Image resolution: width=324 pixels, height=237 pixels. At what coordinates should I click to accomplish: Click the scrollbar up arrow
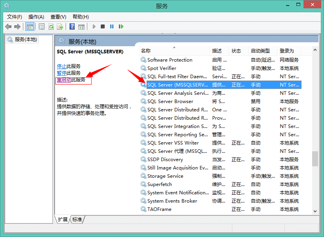[315, 50]
